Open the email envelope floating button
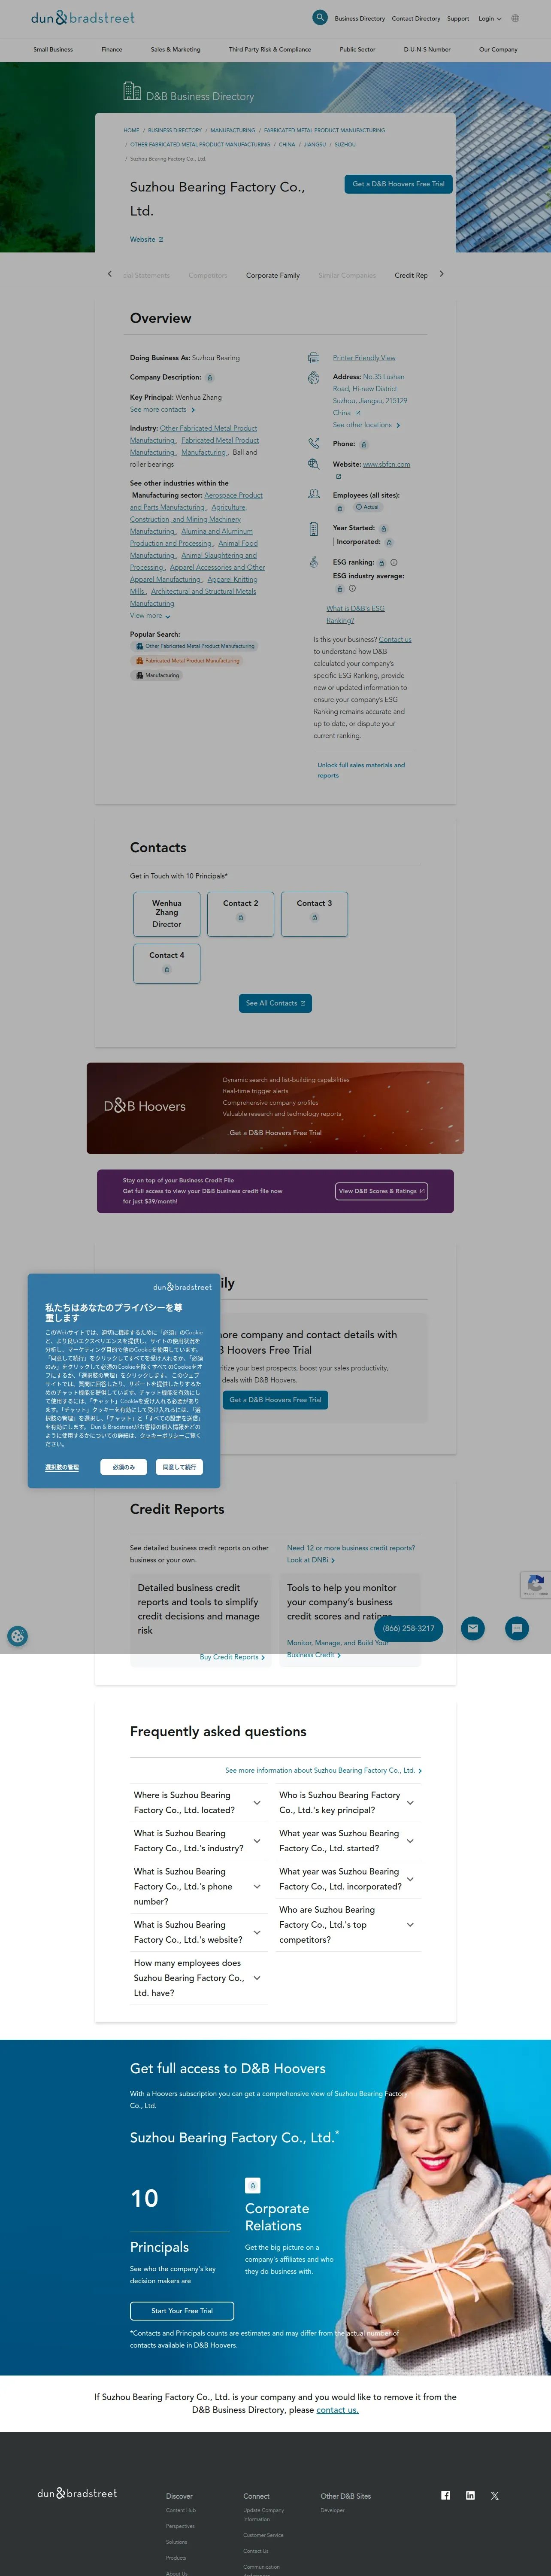 tap(473, 1629)
